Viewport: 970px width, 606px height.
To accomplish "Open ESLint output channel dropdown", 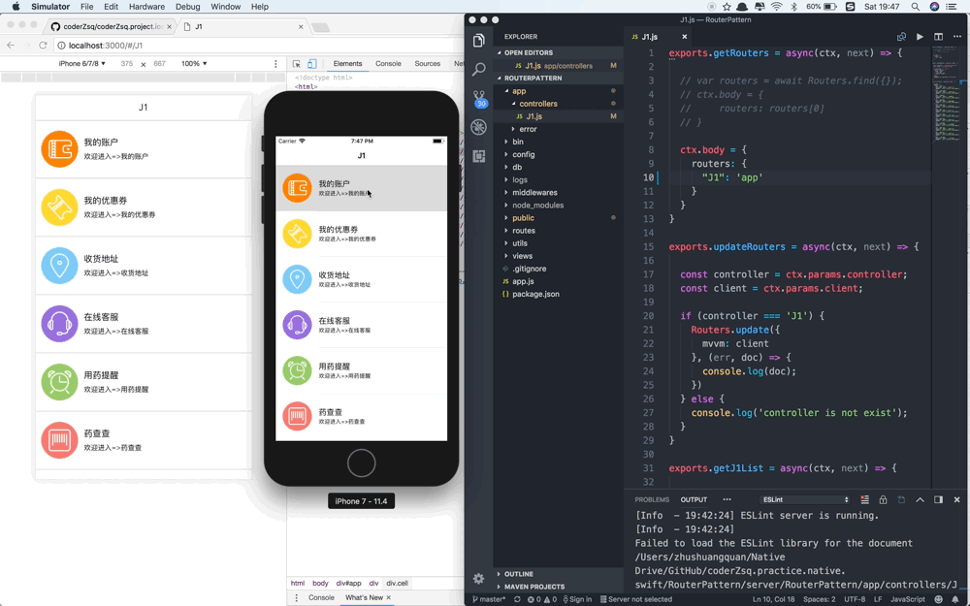I will [x=806, y=499].
